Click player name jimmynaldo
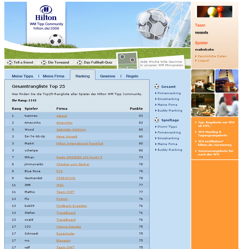This screenshot has width=243, height=249. point(34,164)
